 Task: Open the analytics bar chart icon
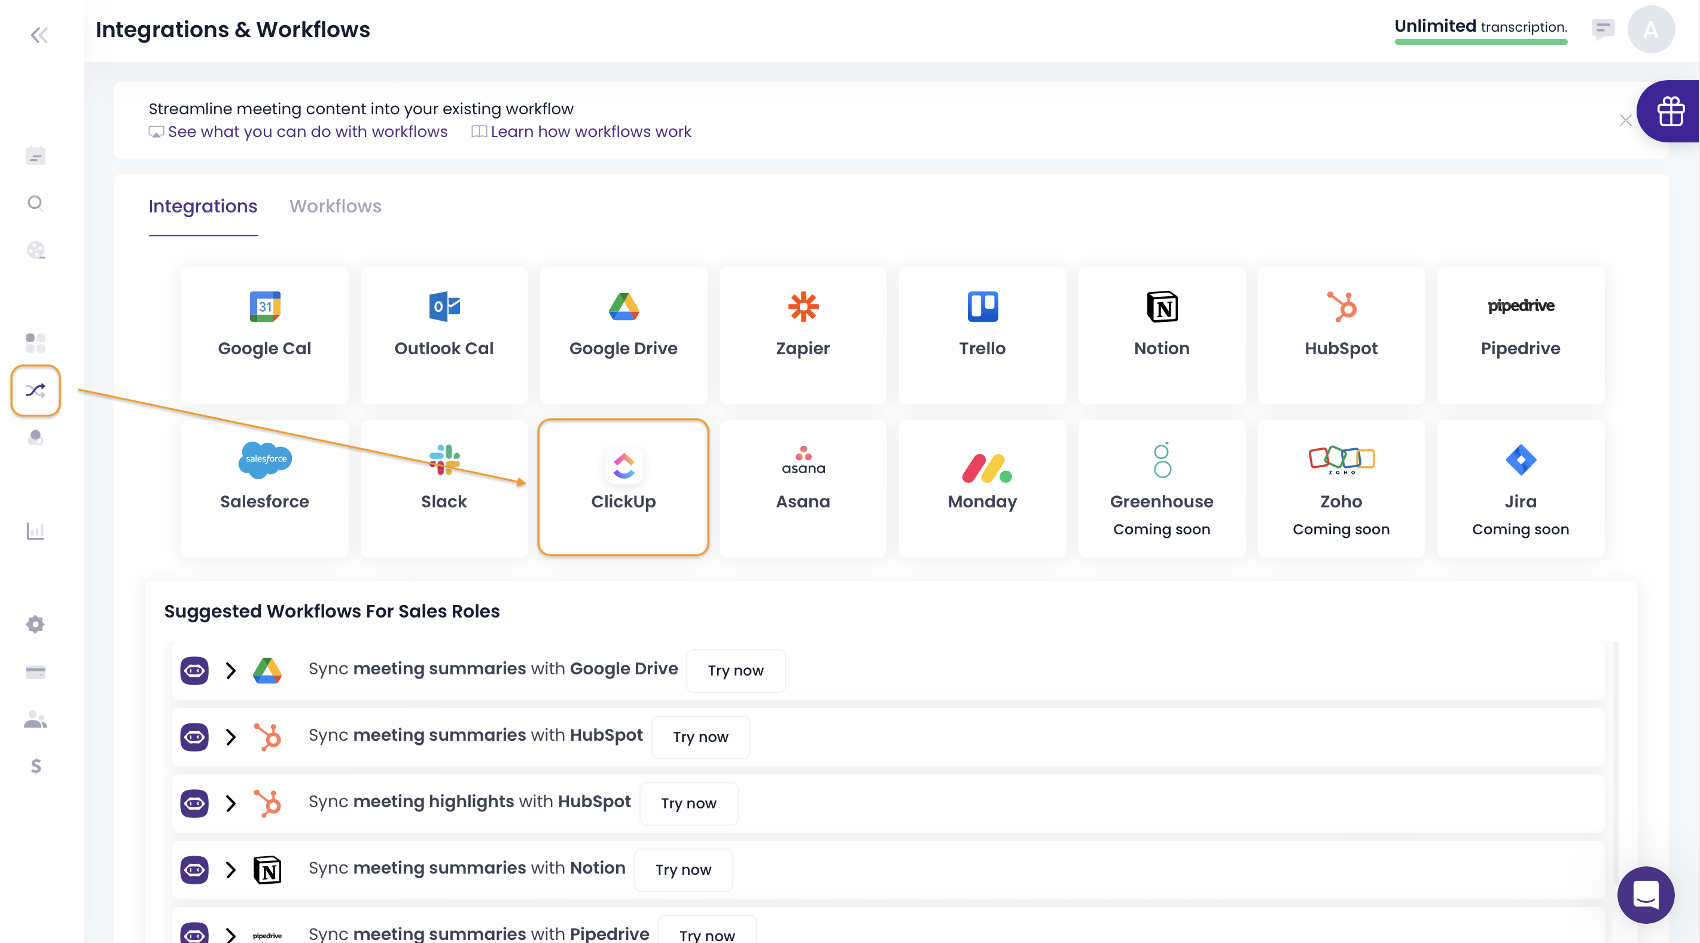pos(36,530)
